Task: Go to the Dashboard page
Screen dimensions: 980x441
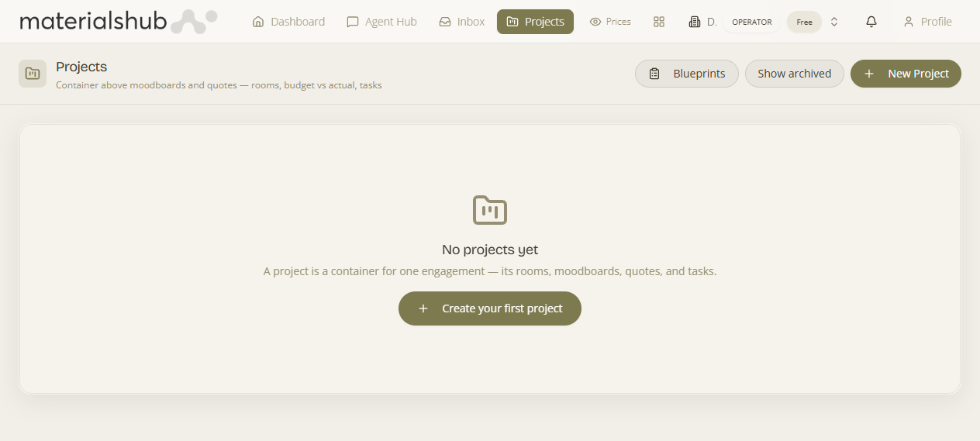Action: tap(288, 22)
